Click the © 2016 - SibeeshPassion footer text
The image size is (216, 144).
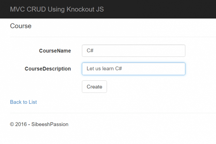(39, 124)
